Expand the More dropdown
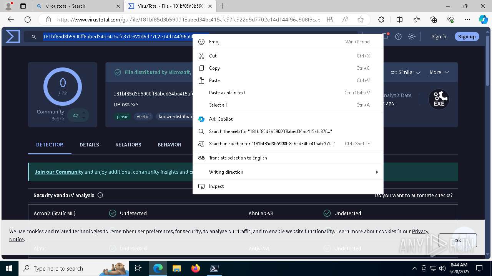The width and height of the screenshot is (492, 276). coord(439,72)
